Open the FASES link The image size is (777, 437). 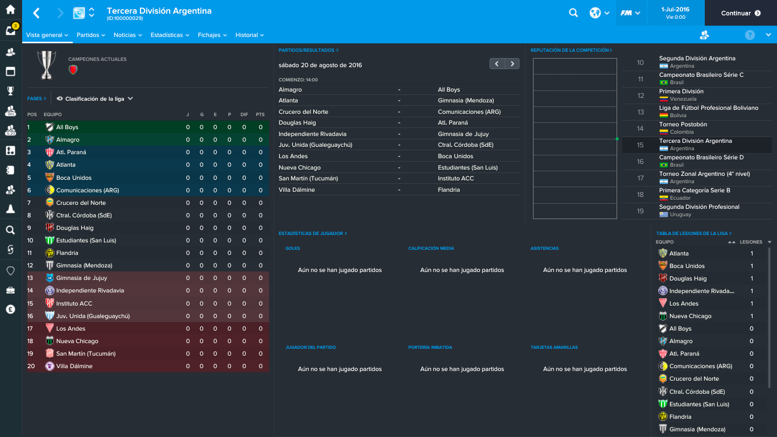36,98
